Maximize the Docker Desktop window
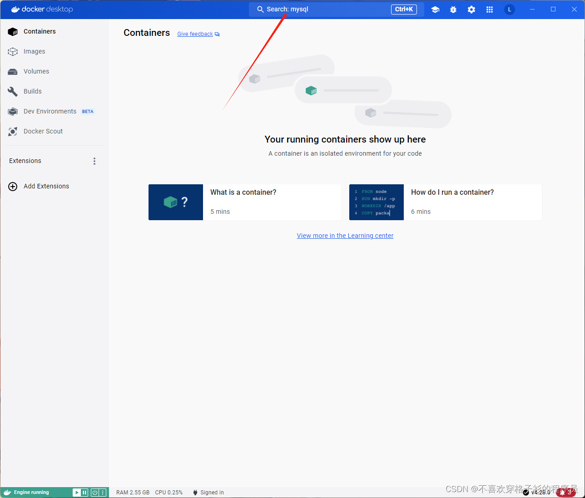The width and height of the screenshot is (585, 498). pyautogui.click(x=553, y=9)
